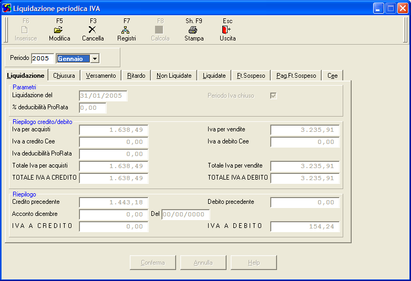Screen dimensions: 411x281
Task: Open Registri via the F7 icon
Action: coord(126,30)
